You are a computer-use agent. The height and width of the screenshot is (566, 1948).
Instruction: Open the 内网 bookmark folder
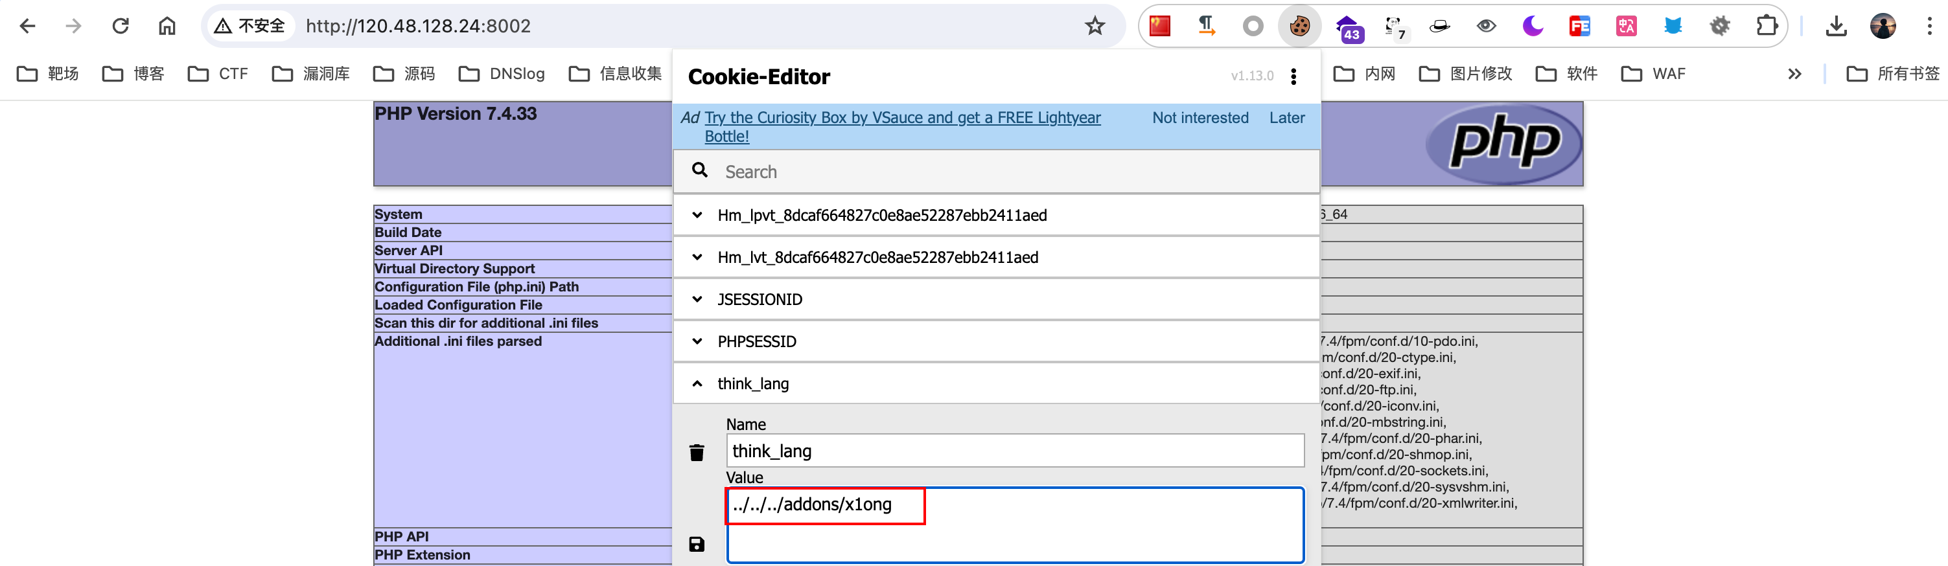(x=1364, y=74)
